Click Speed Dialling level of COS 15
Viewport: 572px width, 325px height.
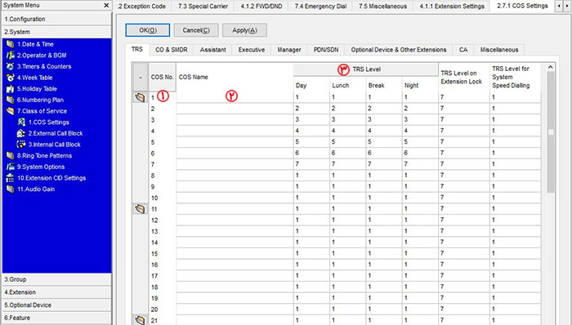(x=515, y=254)
